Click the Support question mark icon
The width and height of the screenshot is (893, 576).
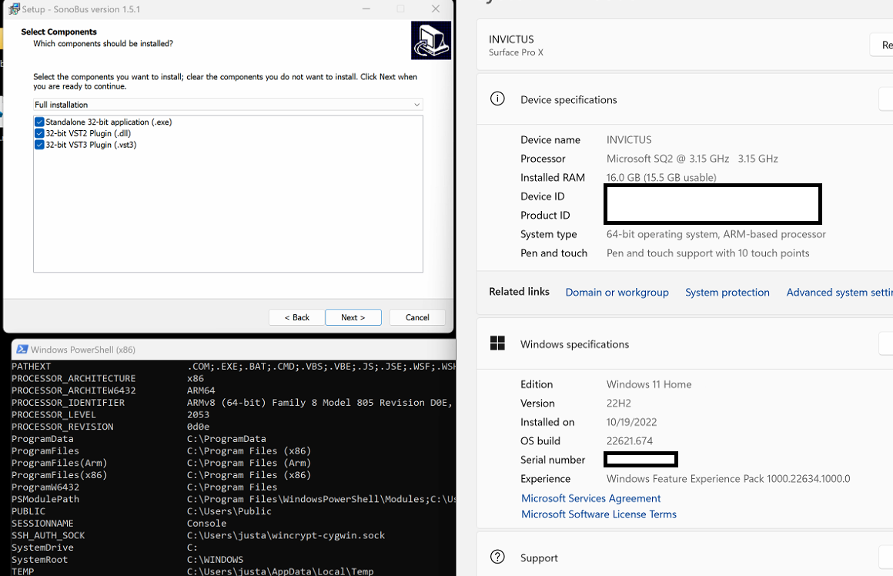tap(497, 557)
